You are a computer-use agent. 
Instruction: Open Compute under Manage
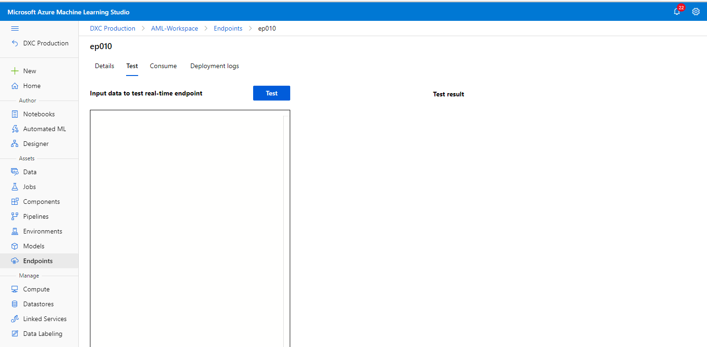coord(36,289)
